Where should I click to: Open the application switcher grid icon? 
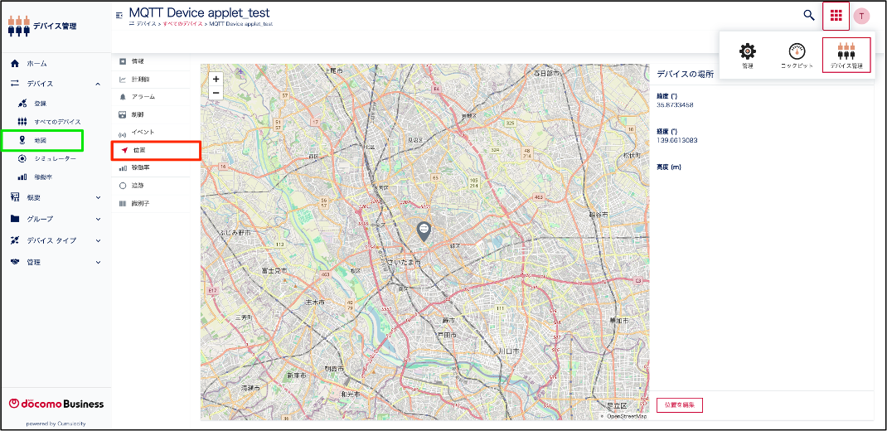click(x=836, y=16)
